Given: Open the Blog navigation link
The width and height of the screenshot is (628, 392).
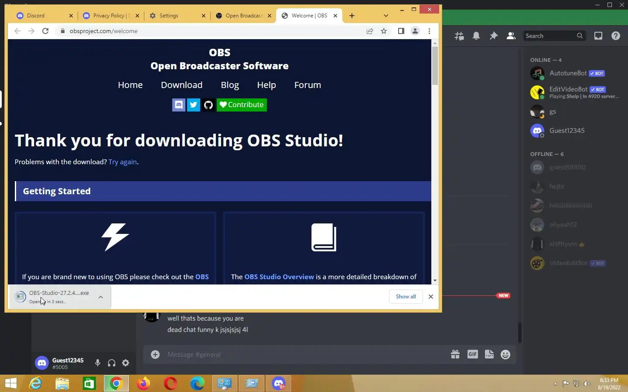Looking at the screenshot, I should 230,85.
